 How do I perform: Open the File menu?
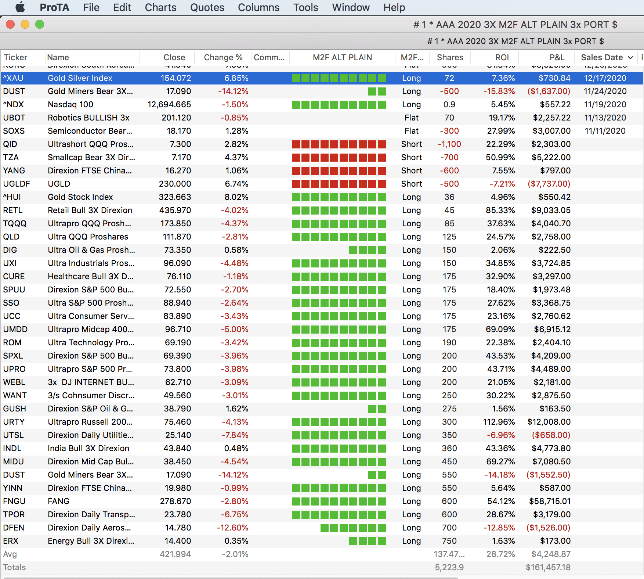(91, 7)
